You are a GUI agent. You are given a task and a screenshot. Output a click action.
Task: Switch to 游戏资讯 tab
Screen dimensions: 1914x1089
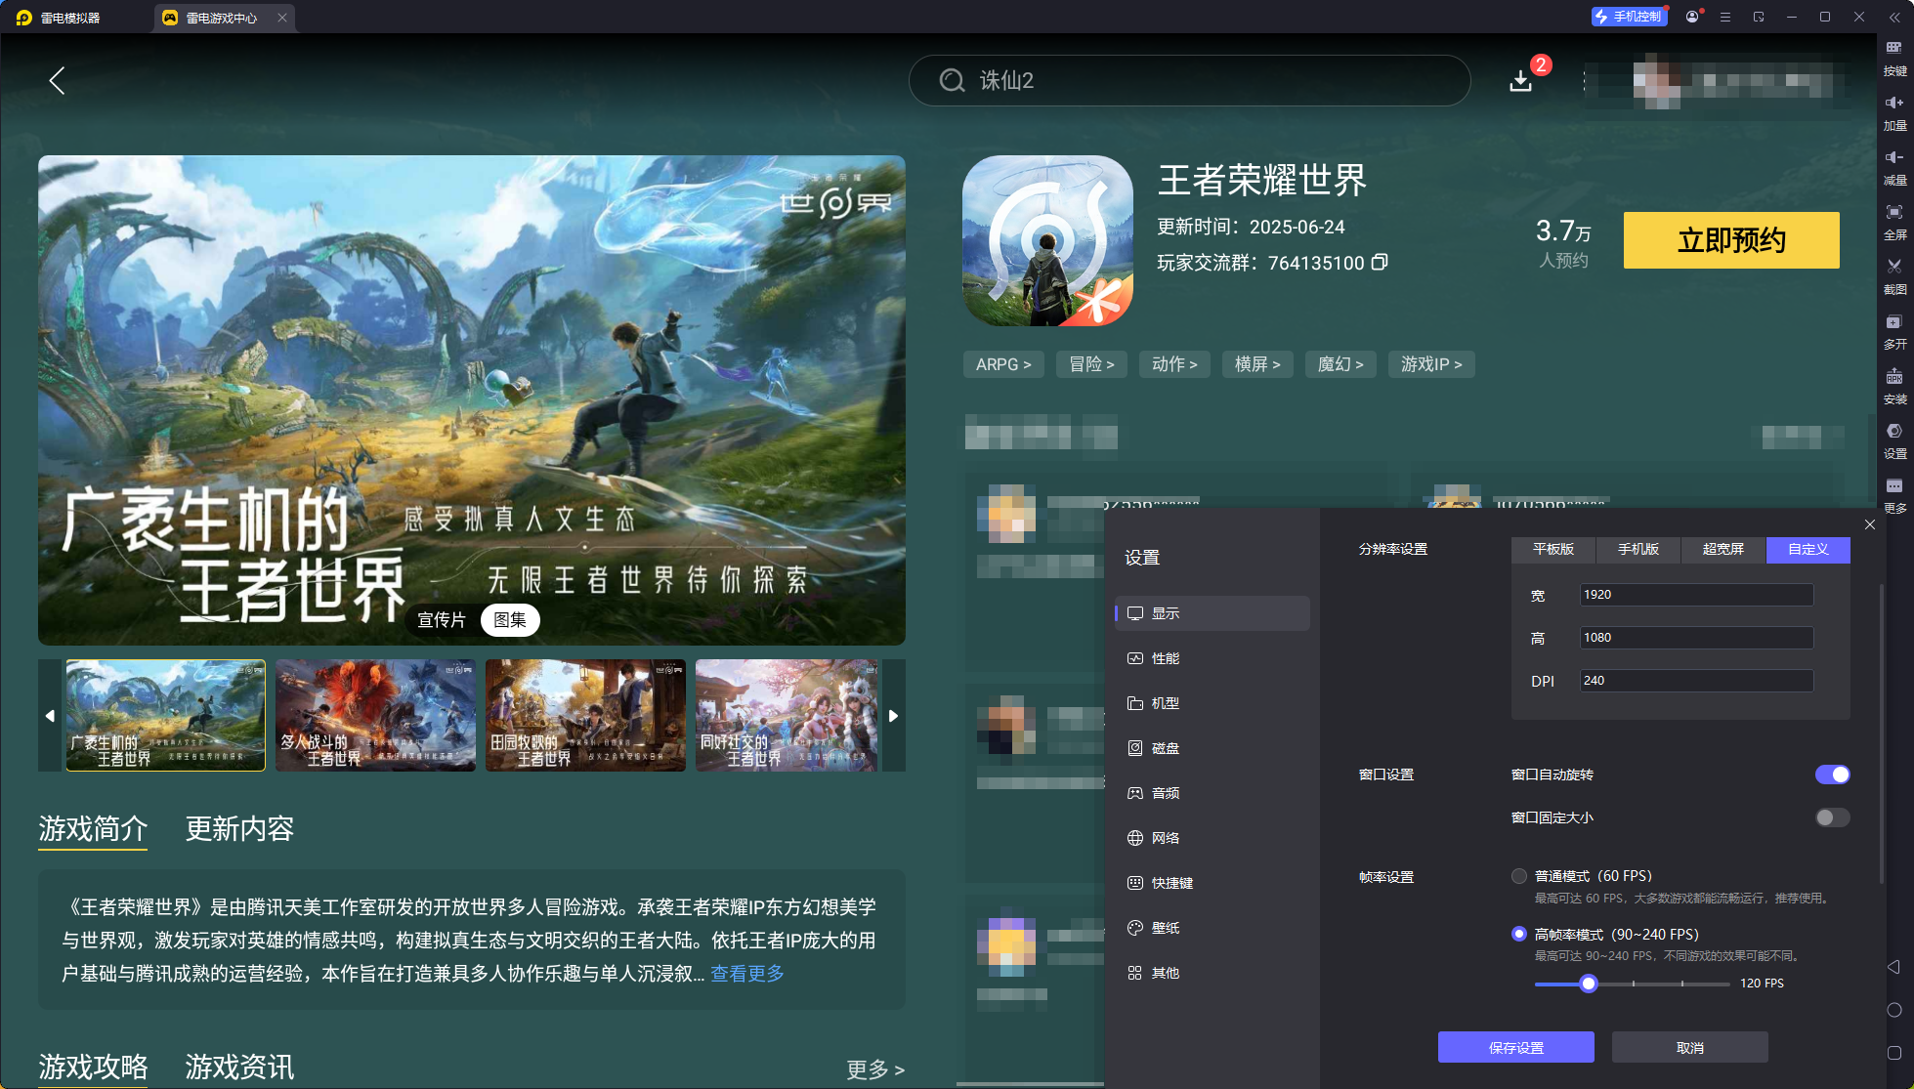tap(239, 1067)
